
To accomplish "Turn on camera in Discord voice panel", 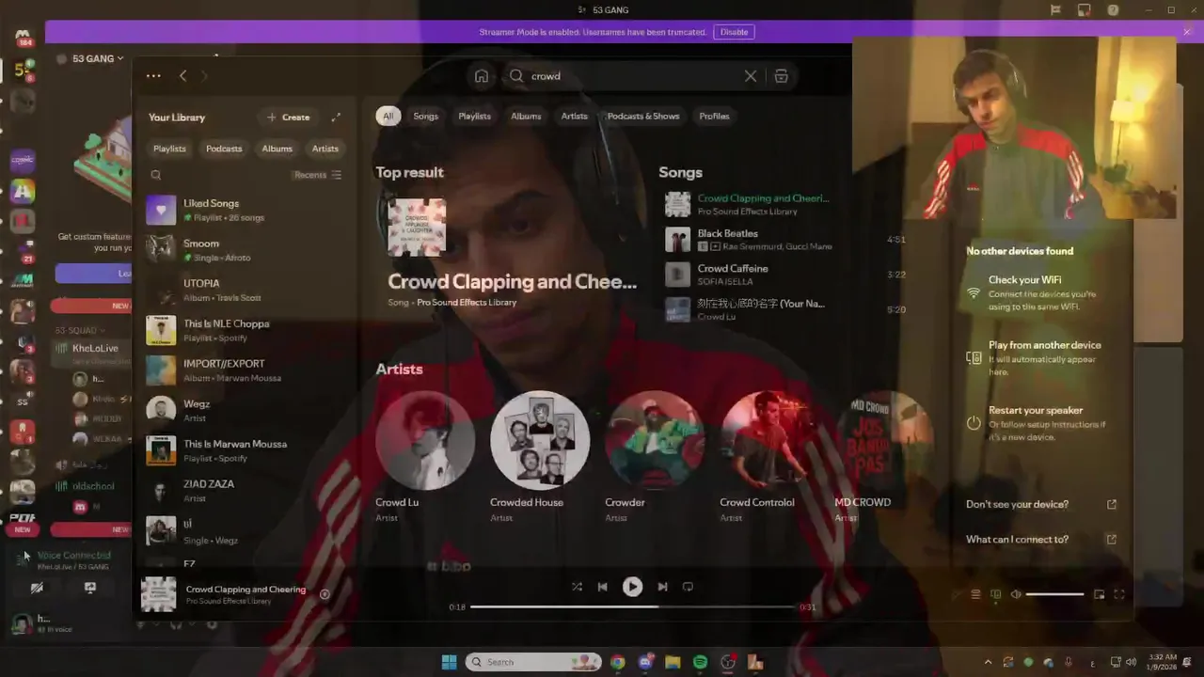I will (x=37, y=588).
